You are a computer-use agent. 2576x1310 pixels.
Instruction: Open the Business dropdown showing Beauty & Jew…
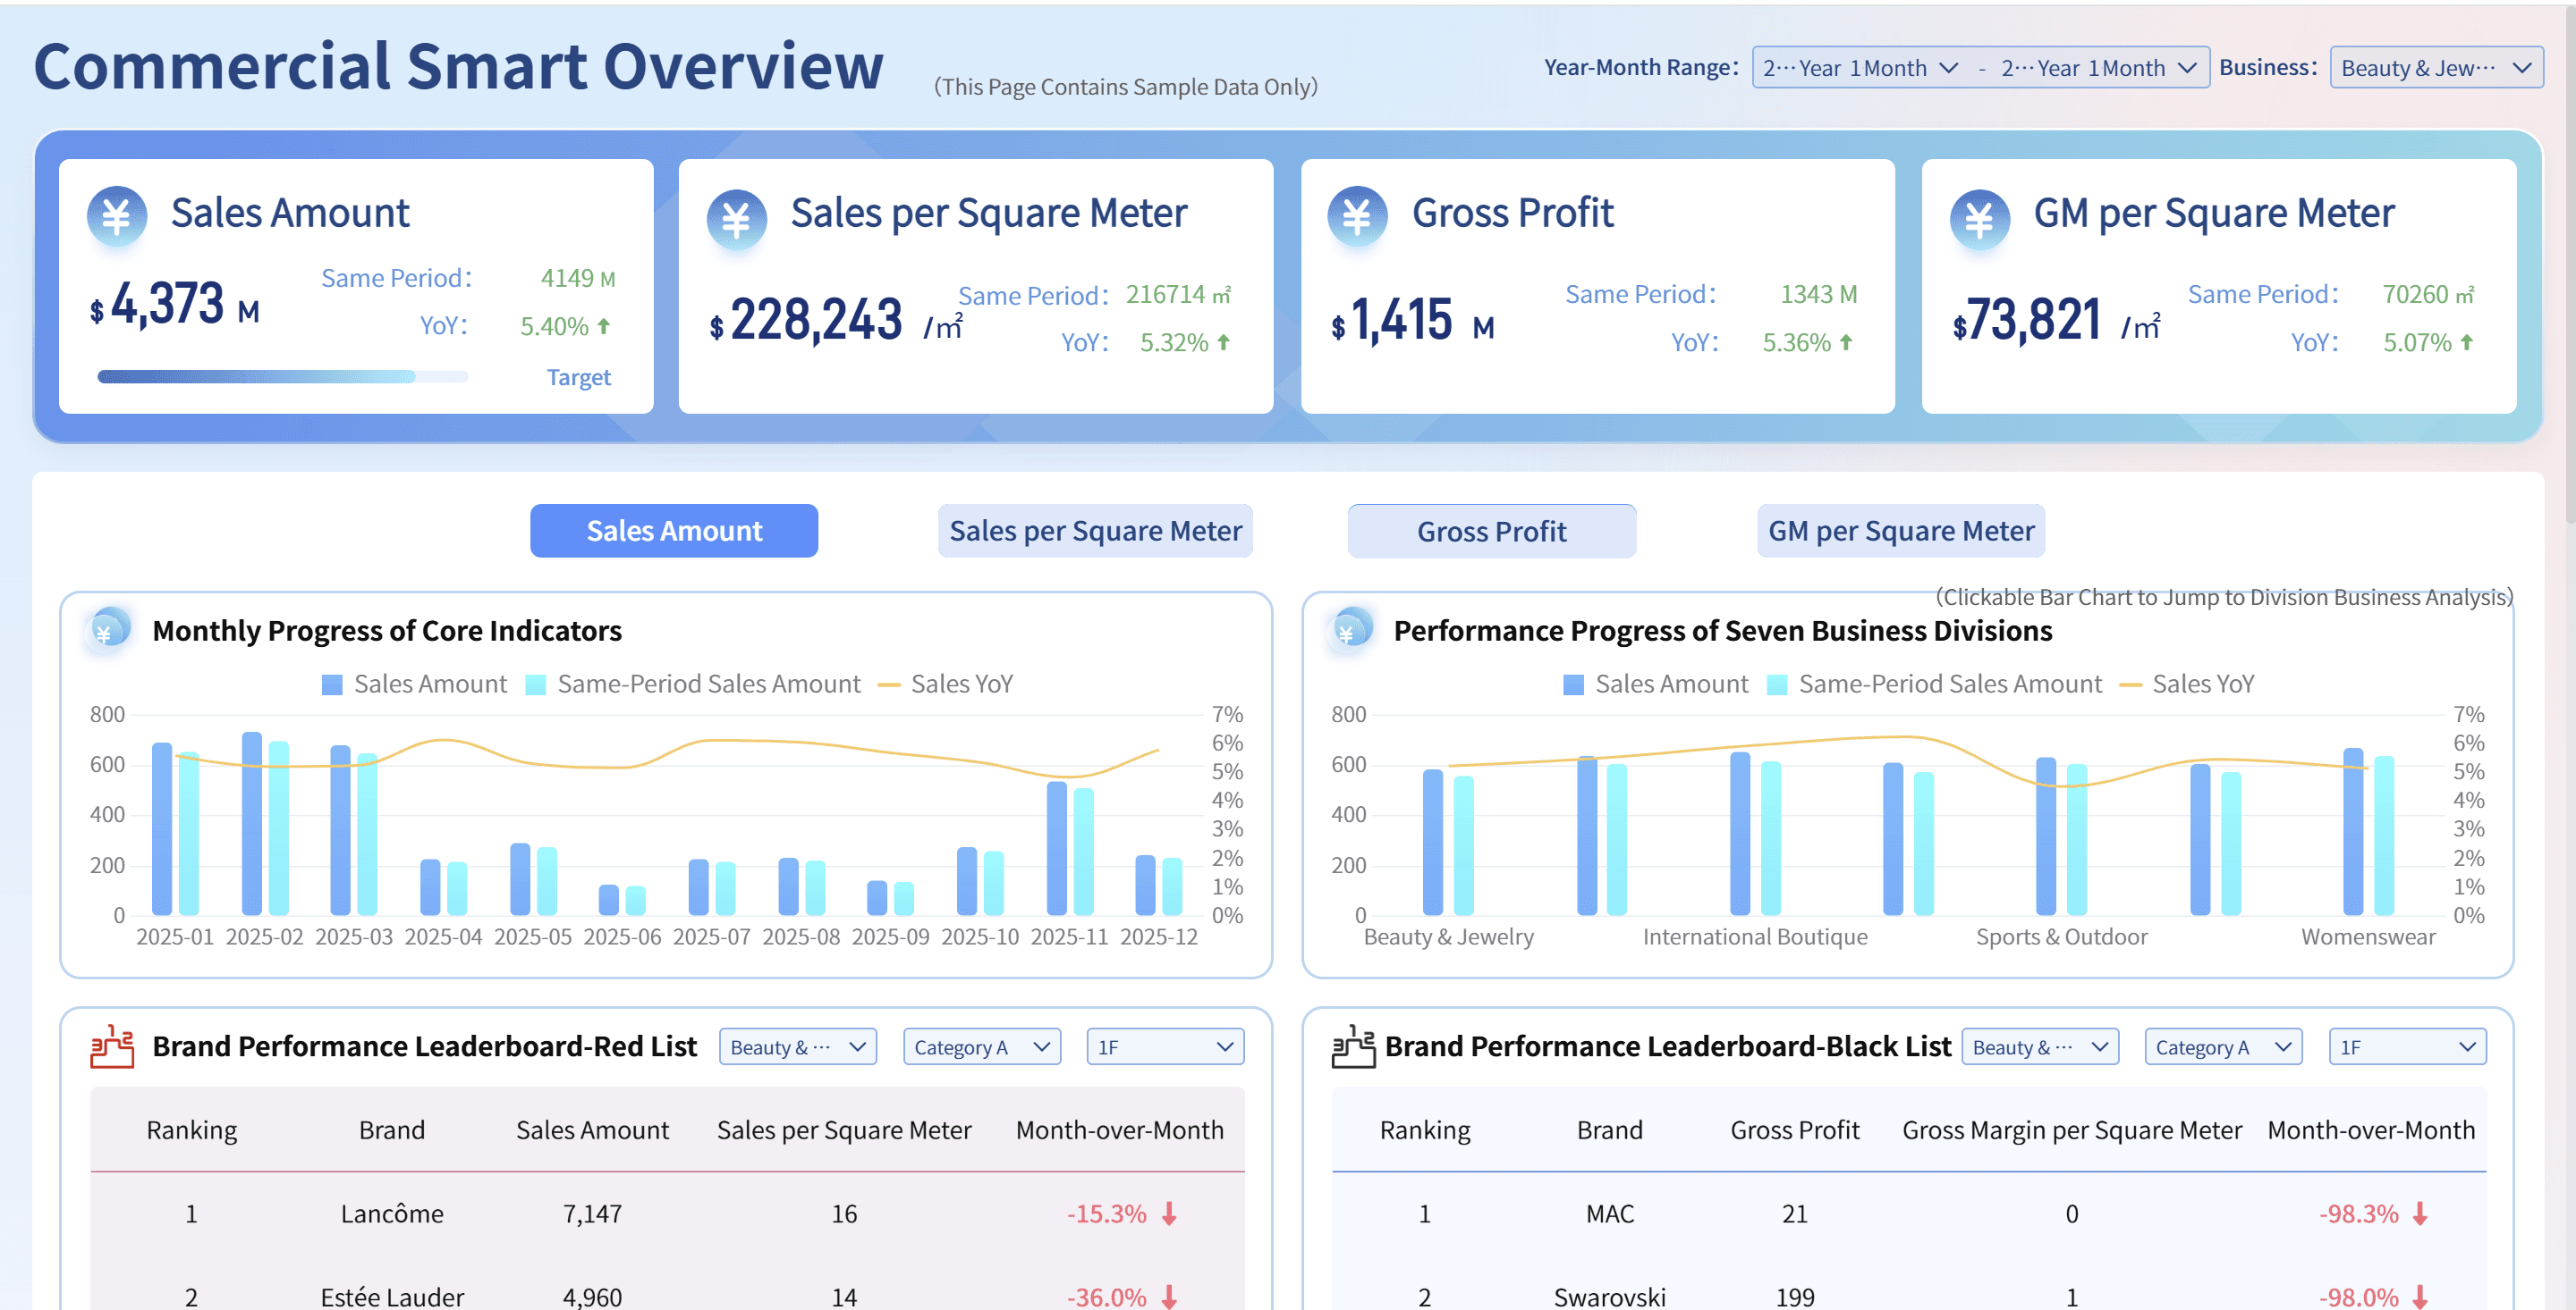point(2436,68)
